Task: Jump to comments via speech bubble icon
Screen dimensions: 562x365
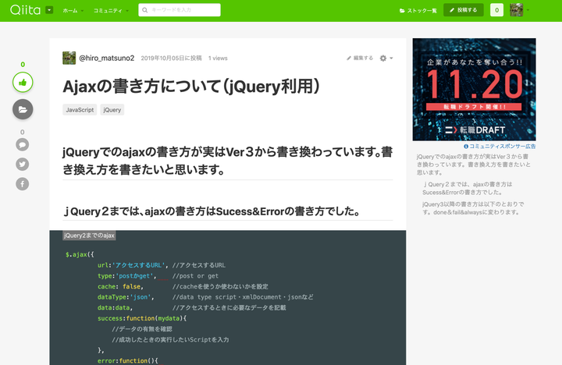Action: pos(22,145)
